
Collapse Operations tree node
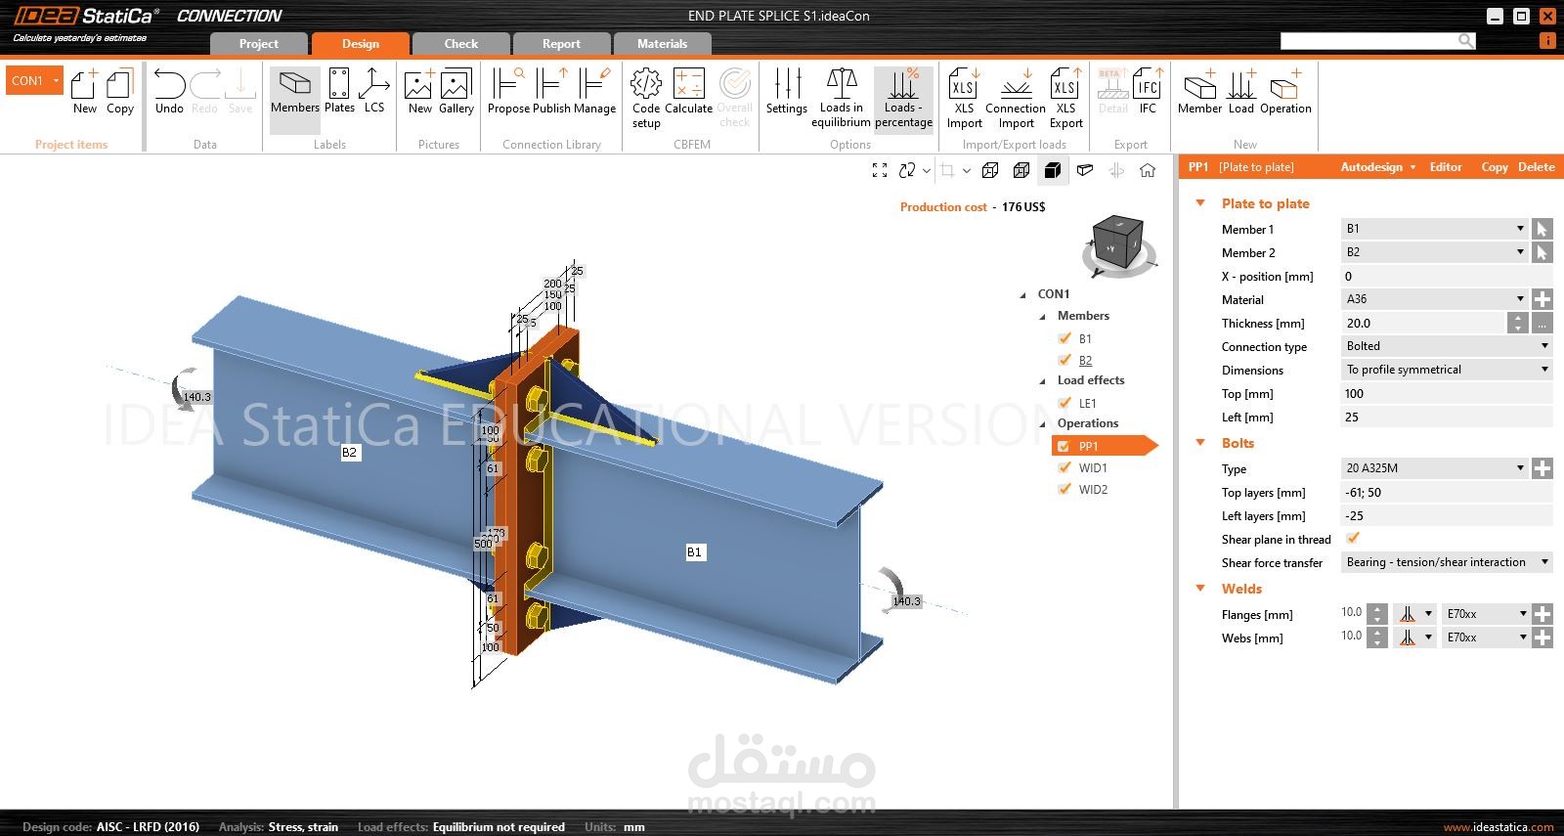pos(1043,424)
